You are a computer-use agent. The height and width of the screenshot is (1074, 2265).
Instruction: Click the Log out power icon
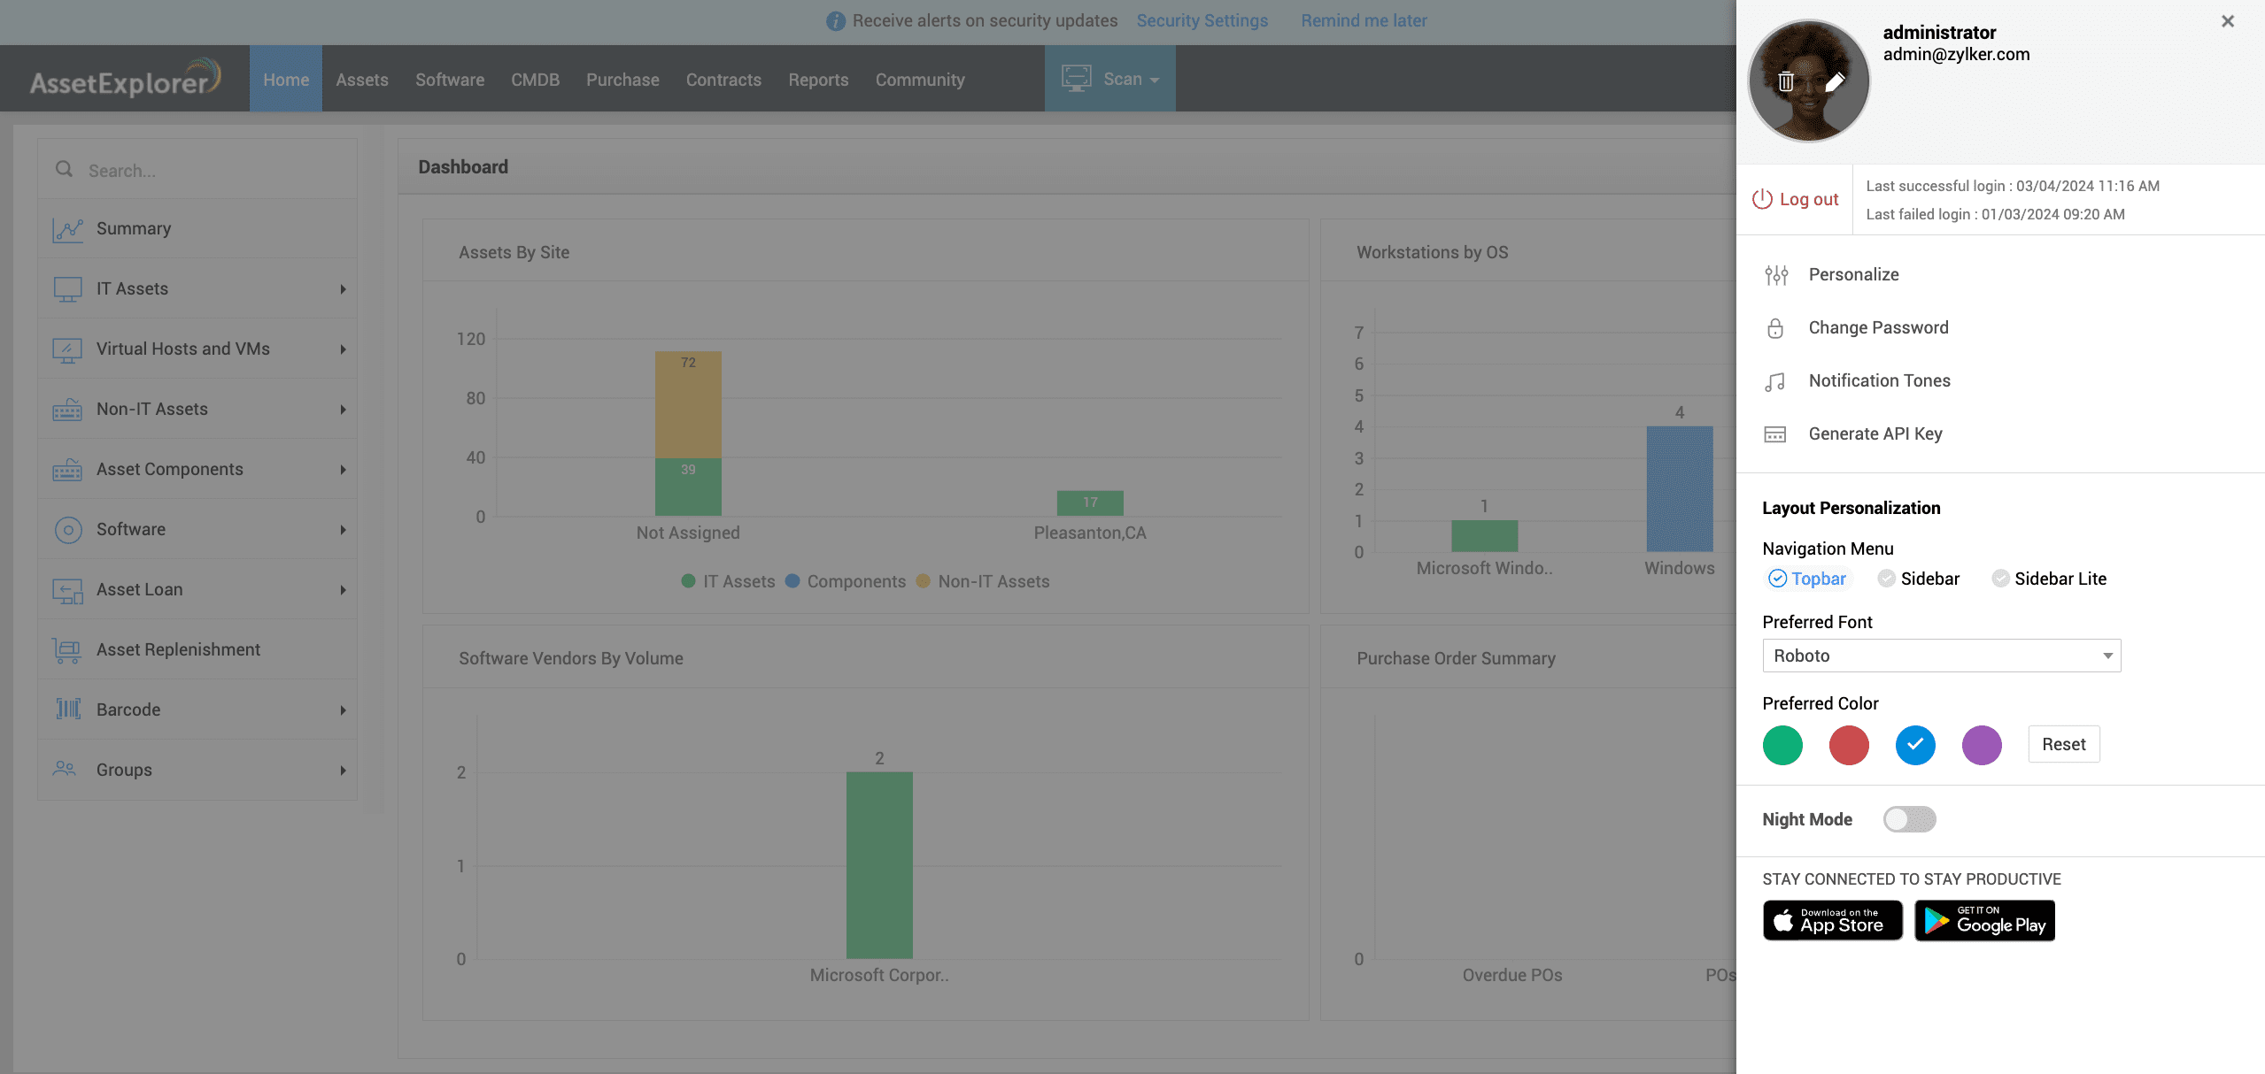point(1762,199)
